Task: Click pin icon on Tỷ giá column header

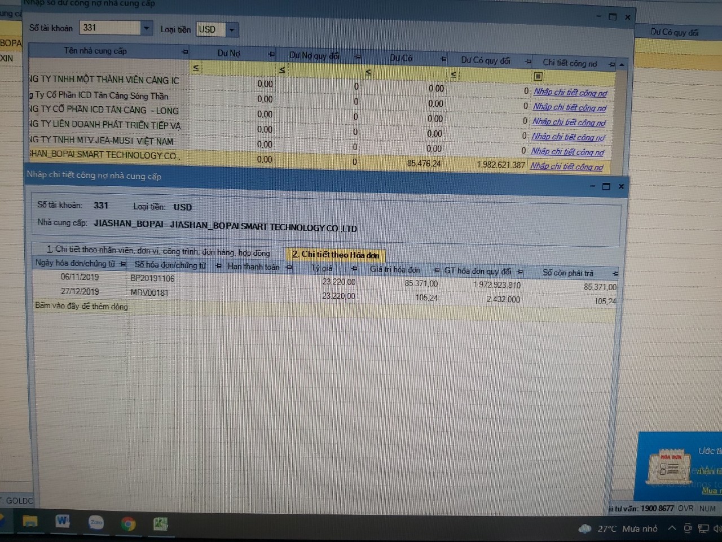Action: click(x=355, y=269)
